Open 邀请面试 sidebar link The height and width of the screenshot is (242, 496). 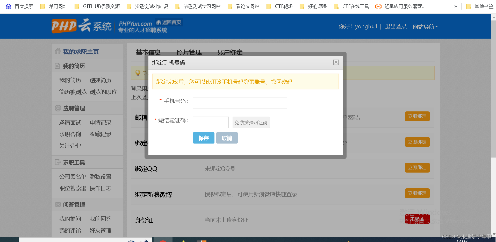(70, 123)
